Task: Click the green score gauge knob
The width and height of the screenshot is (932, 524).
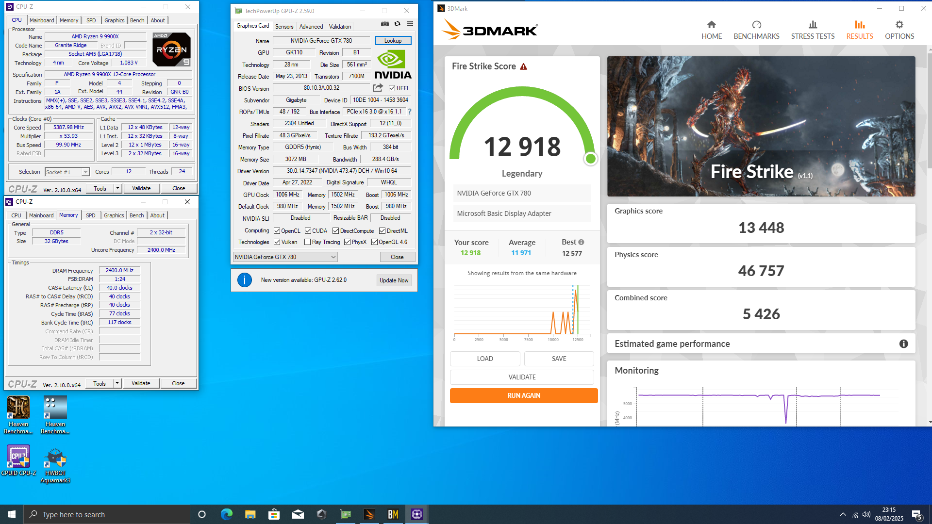Action: coord(591,159)
